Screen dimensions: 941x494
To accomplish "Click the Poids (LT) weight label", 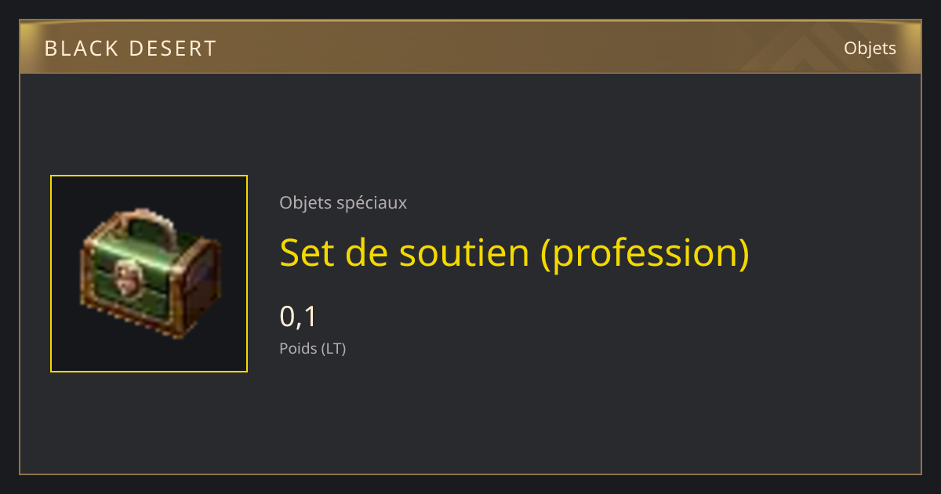I will [312, 348].
